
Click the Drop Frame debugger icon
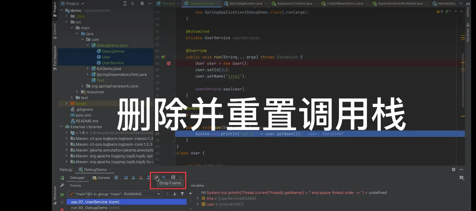click(156, 177)
